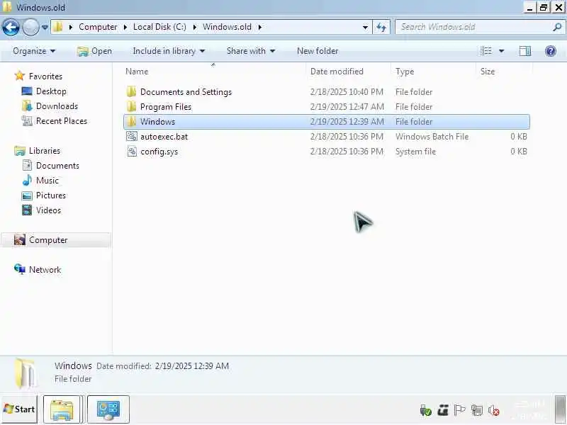Open the Music library
Screen dimensions: 567x425
tap(47, 181)
